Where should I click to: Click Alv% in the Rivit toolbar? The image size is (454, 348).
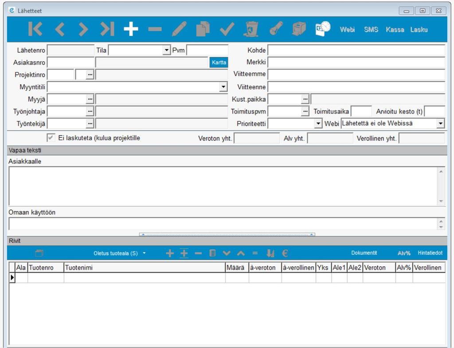(404, 253)
